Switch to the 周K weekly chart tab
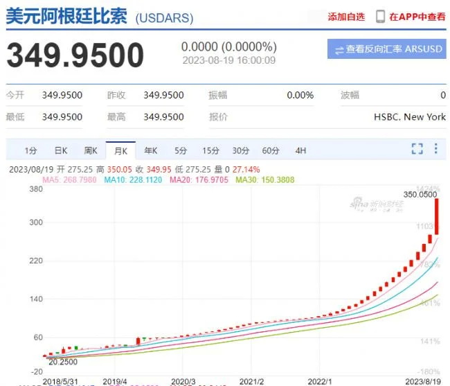This screenshot has width=450, height=386. click(91, 150)
